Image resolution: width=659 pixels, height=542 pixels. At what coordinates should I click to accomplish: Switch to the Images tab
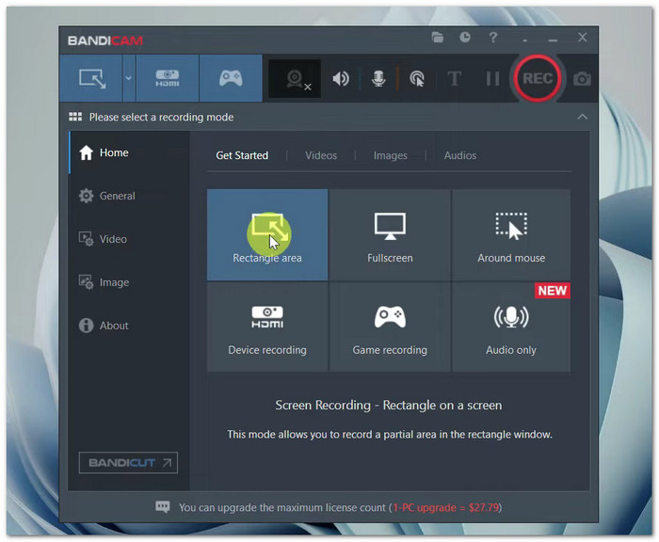391,155
